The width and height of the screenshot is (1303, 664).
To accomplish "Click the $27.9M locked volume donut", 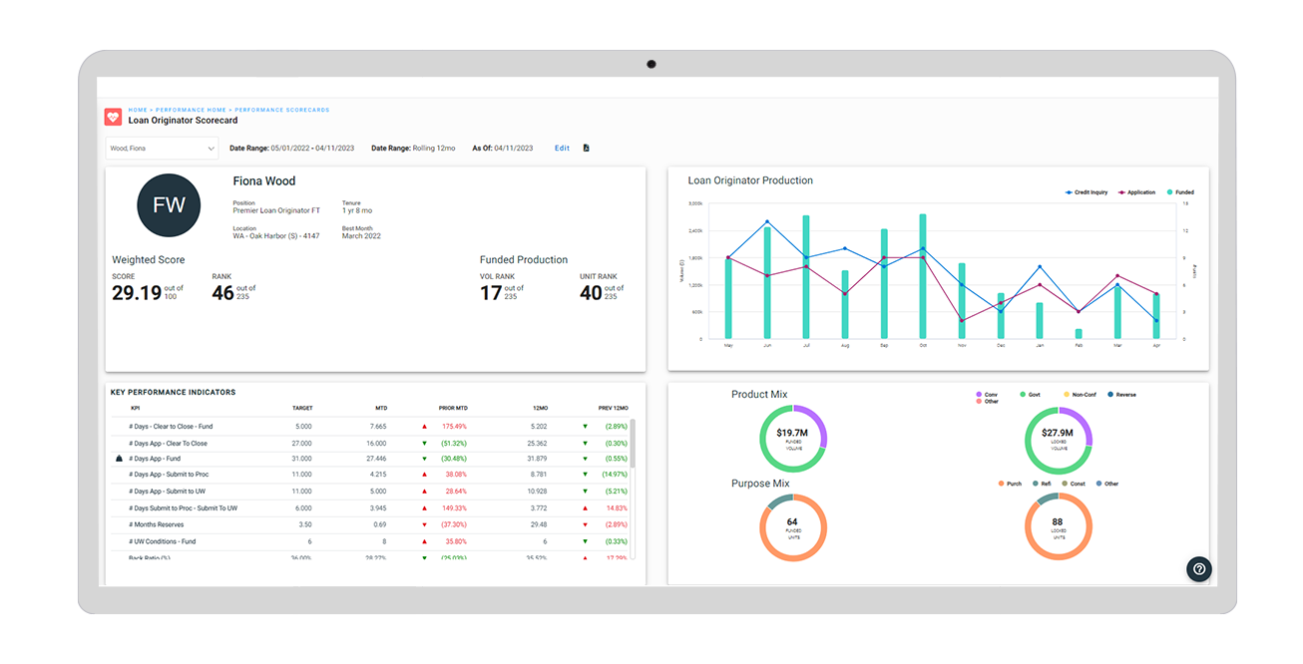I will tap(1059, 439).
